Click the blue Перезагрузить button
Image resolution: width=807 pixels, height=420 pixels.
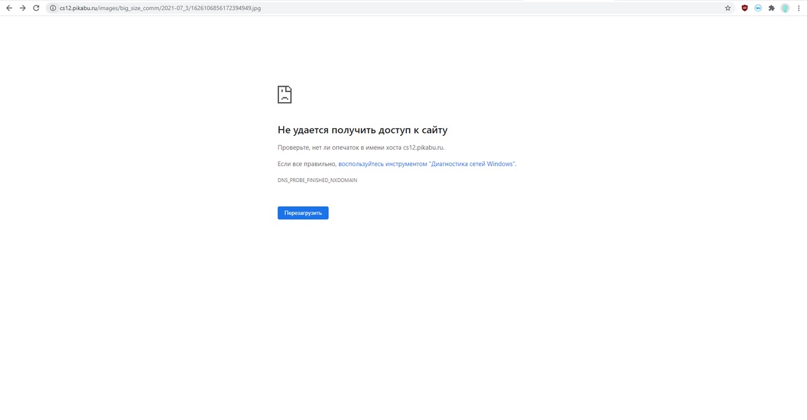[303, 213]
